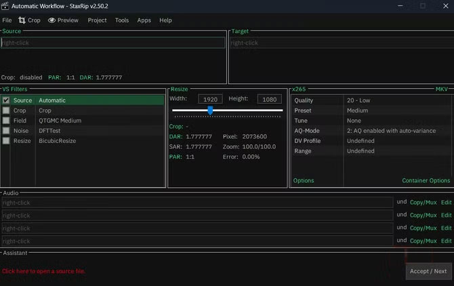Click Copy/Mux for the first audio track
454x286 pixels.
tap(423, 202)
